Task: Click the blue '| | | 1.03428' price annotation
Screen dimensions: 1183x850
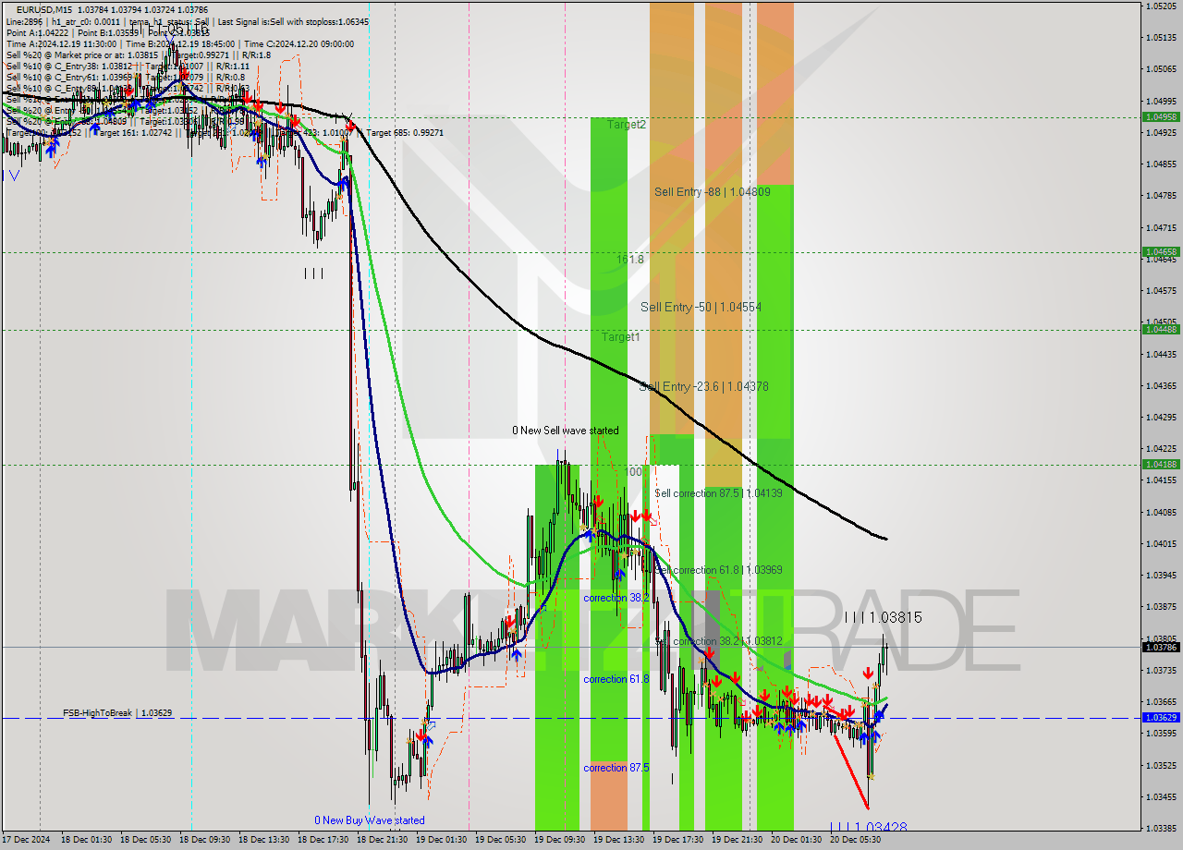Action: (x=868, y=828)
